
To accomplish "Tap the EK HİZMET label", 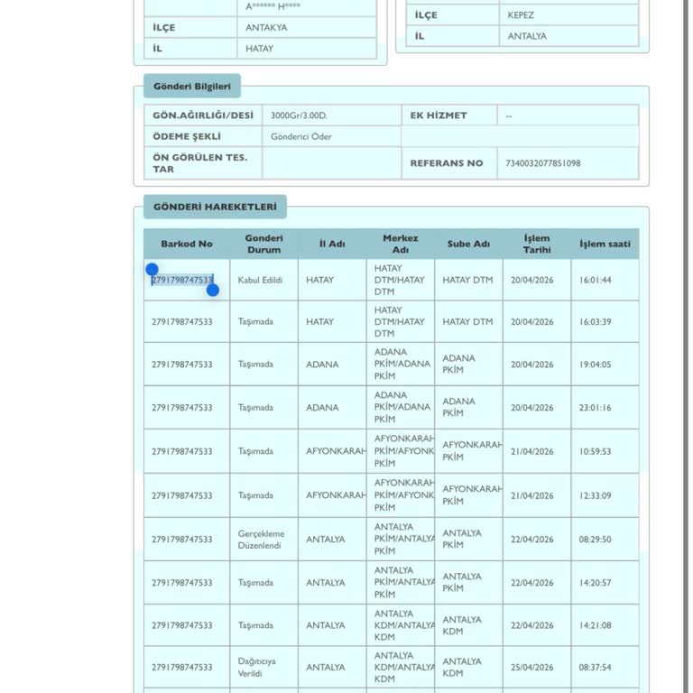I will (x=439, y=115).
